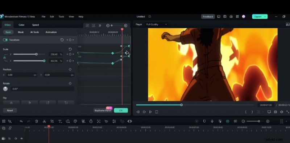Click the marker shield icon
This screenshot has height=143, width=290.
click(x=204, y=121)
